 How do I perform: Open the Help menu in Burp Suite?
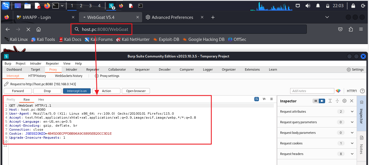pyautogui.click(x=78, y=63)
